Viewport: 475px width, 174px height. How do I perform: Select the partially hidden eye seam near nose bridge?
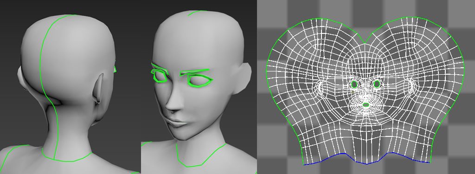click(159, 76)
